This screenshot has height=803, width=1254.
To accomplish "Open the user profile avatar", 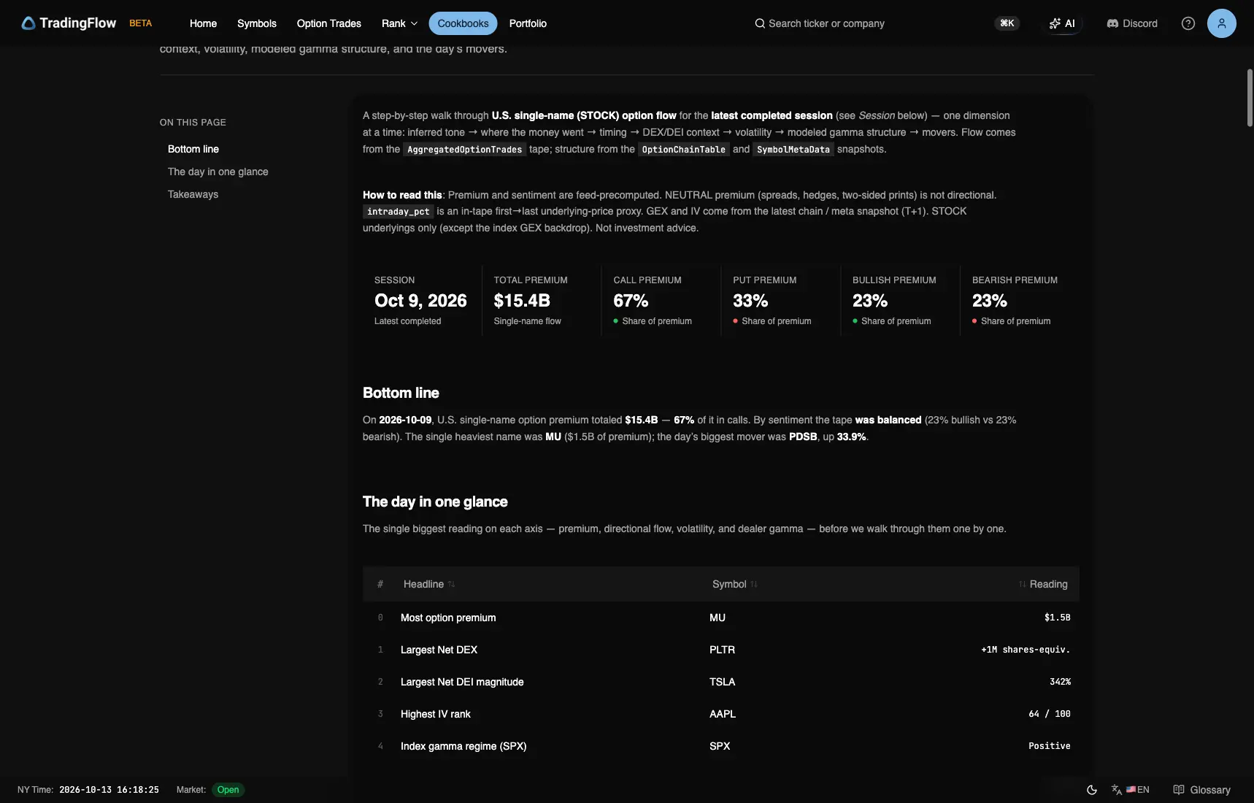I will pos(1222,23).
